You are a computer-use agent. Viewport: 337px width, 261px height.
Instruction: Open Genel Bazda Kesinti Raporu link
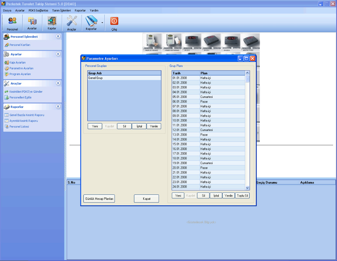pos(27,115)
